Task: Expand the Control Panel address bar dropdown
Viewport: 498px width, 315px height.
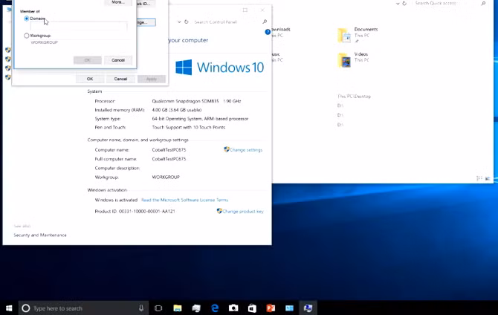Action: 179,22
